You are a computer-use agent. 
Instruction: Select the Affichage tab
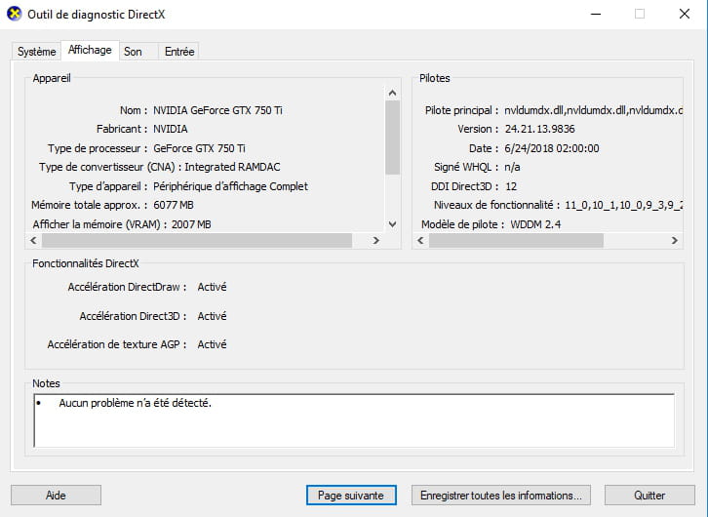point(90,50)
